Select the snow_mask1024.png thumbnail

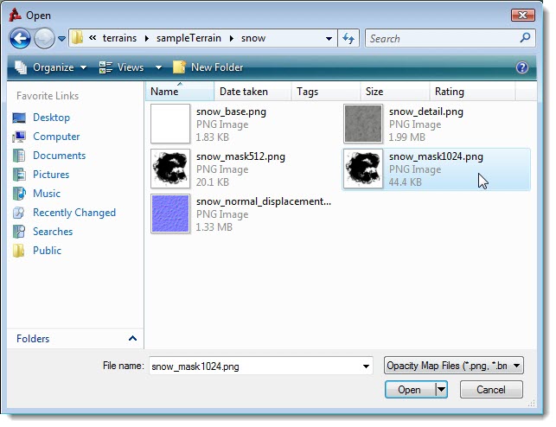coord(363,169)
